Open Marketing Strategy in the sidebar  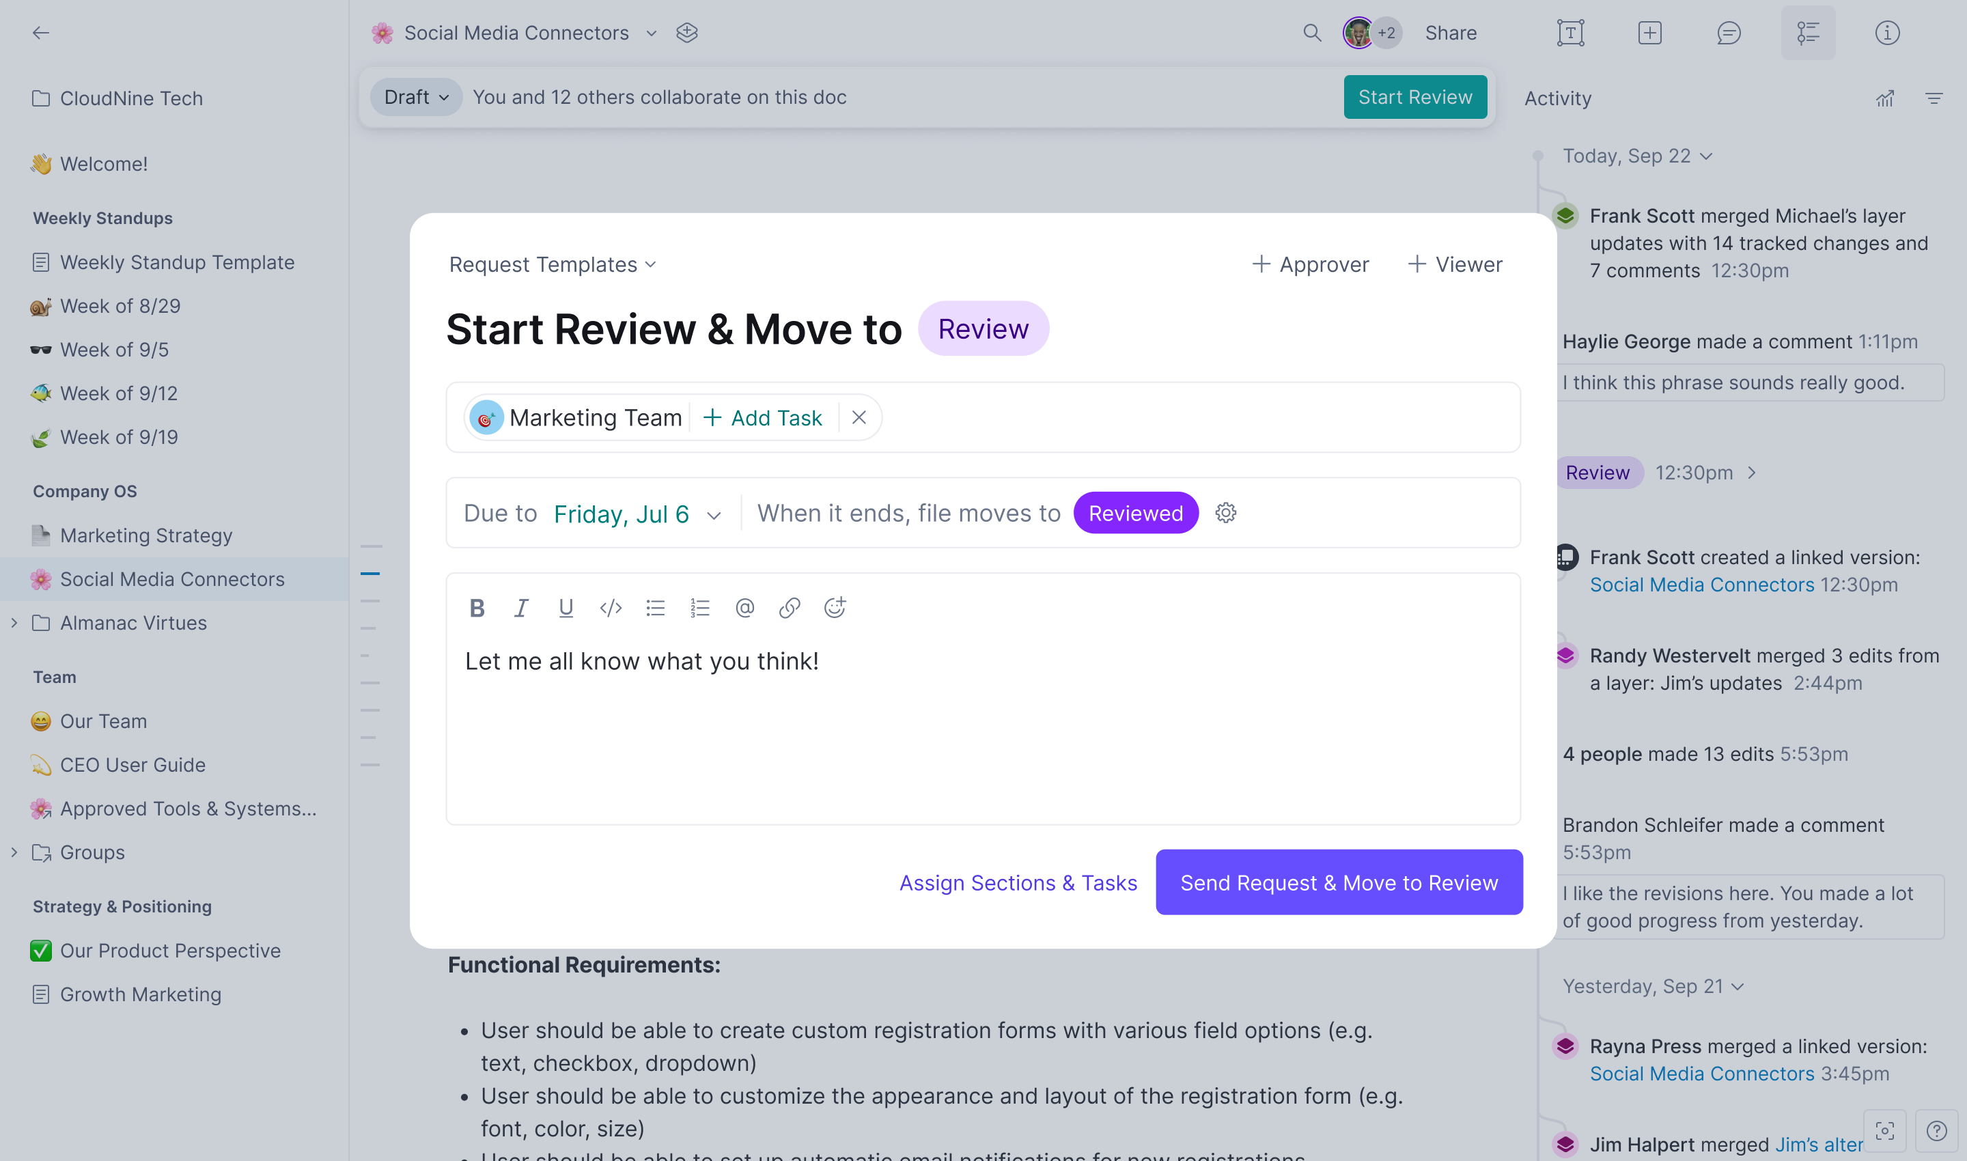[x=146, y=535]
